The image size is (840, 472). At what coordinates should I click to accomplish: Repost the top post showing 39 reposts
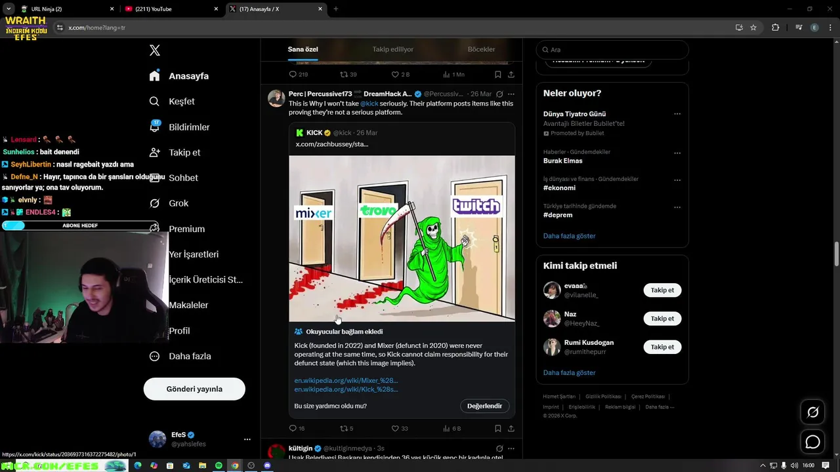[348, 74]
